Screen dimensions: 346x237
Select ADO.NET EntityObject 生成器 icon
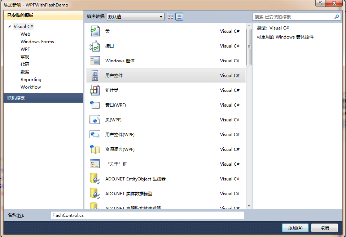95,179
